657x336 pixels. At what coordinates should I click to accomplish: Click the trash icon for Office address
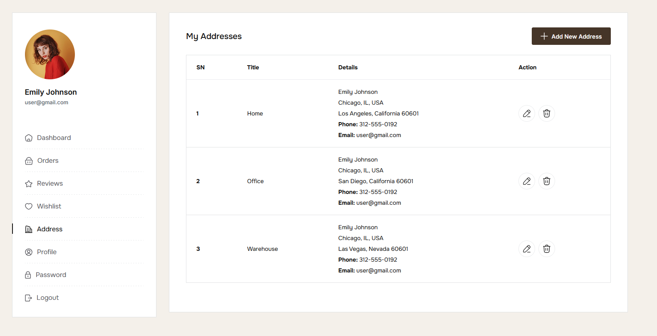546,181
